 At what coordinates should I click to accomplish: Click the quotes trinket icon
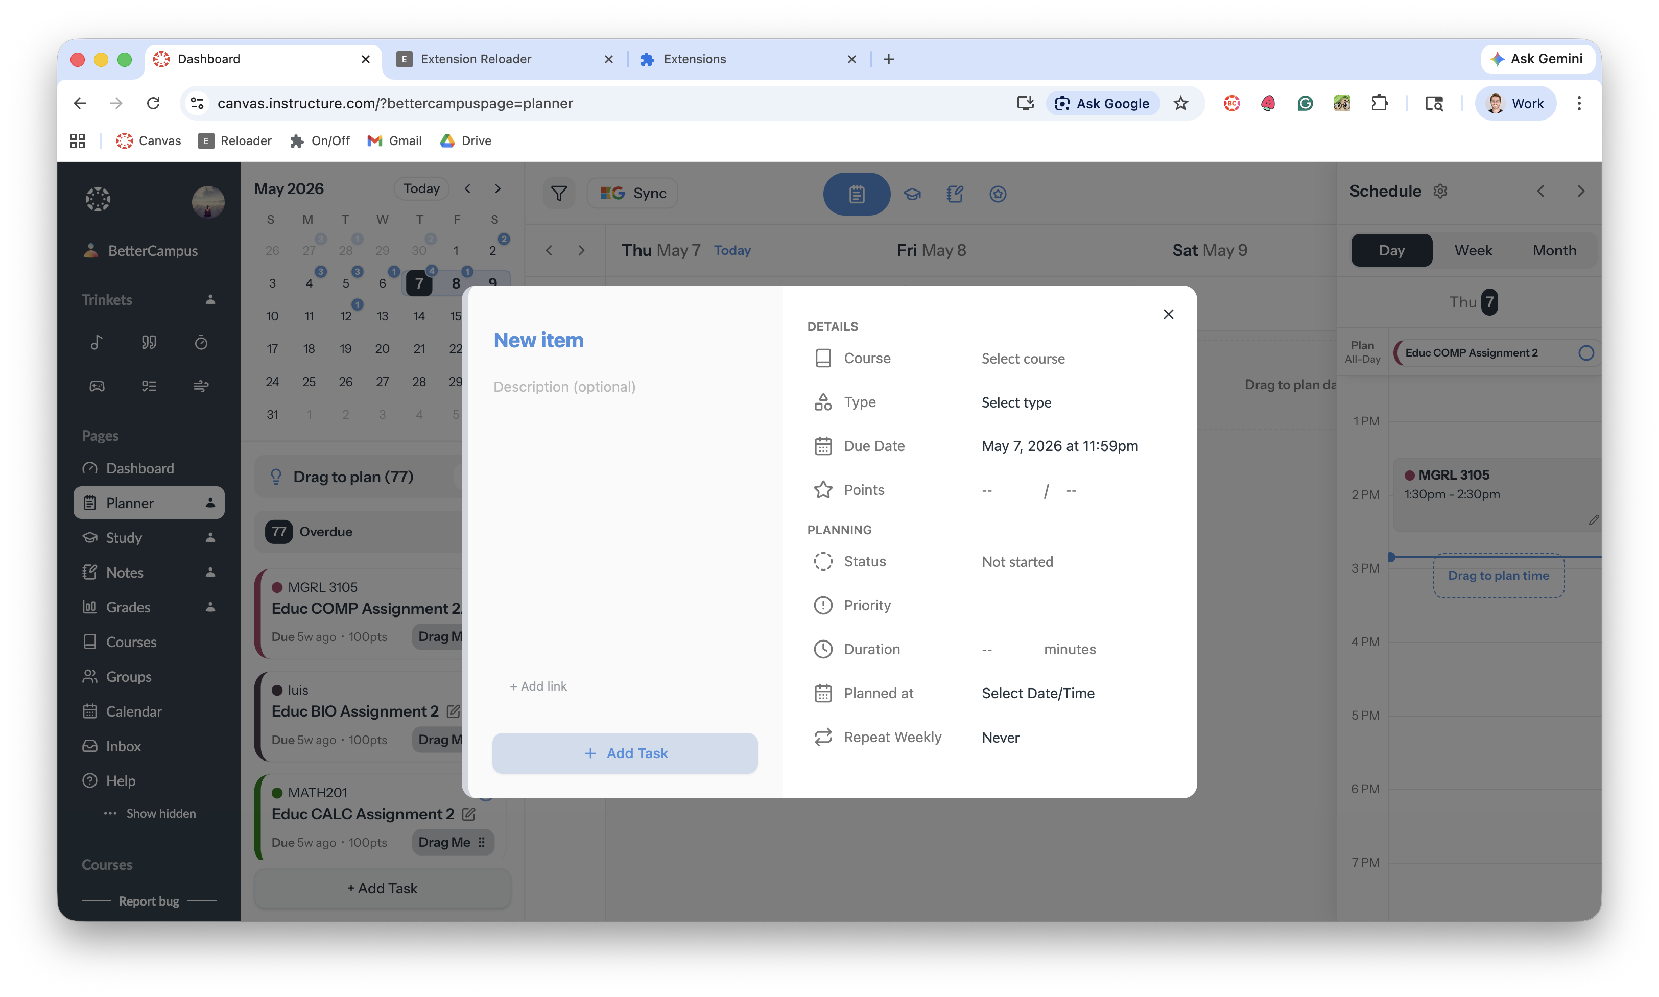(149, 343)
